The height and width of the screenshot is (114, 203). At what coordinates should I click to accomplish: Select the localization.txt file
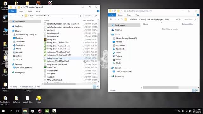click(53, 71)
